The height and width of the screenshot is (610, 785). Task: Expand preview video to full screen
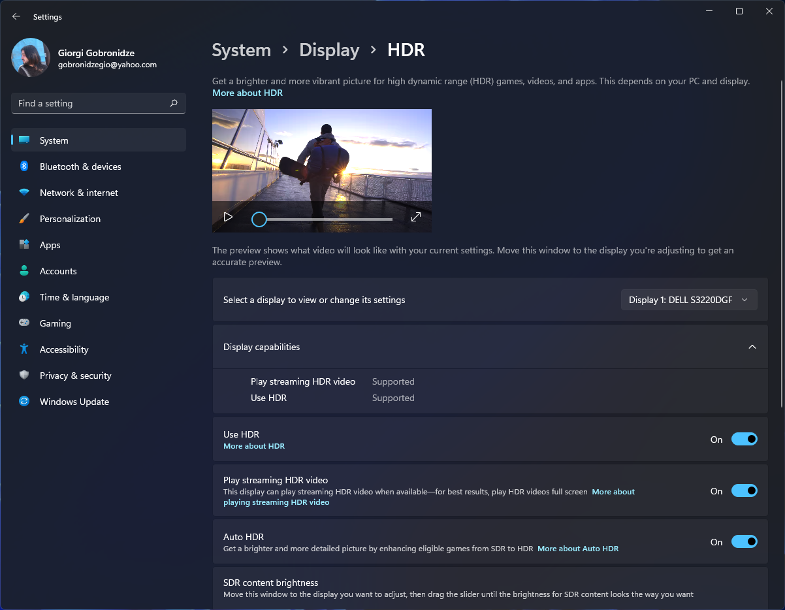416,217
